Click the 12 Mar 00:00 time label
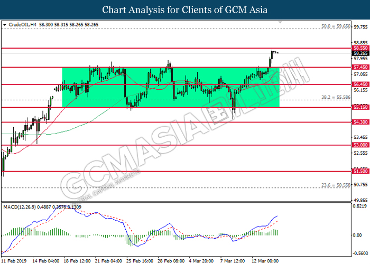This screenshot has width=370, height=264. (265, 261)
